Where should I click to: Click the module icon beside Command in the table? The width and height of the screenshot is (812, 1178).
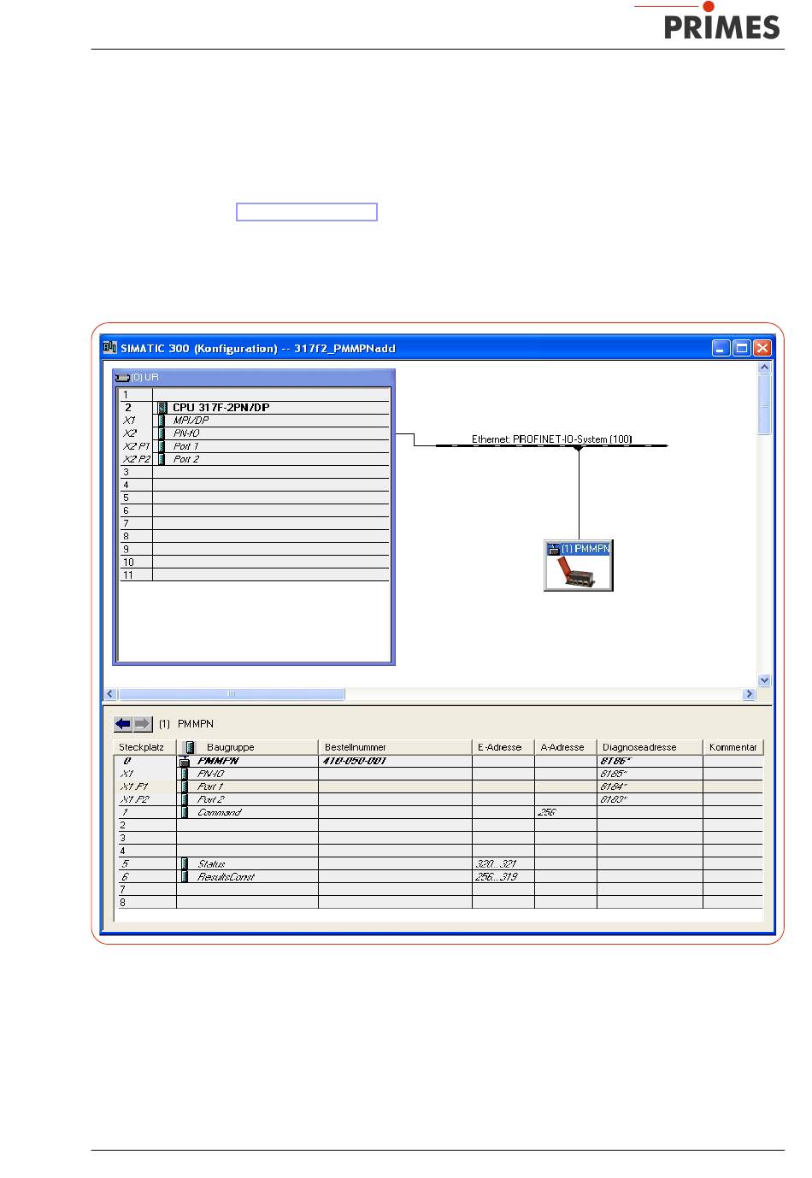pyautogui.click(x=184, y=812)
